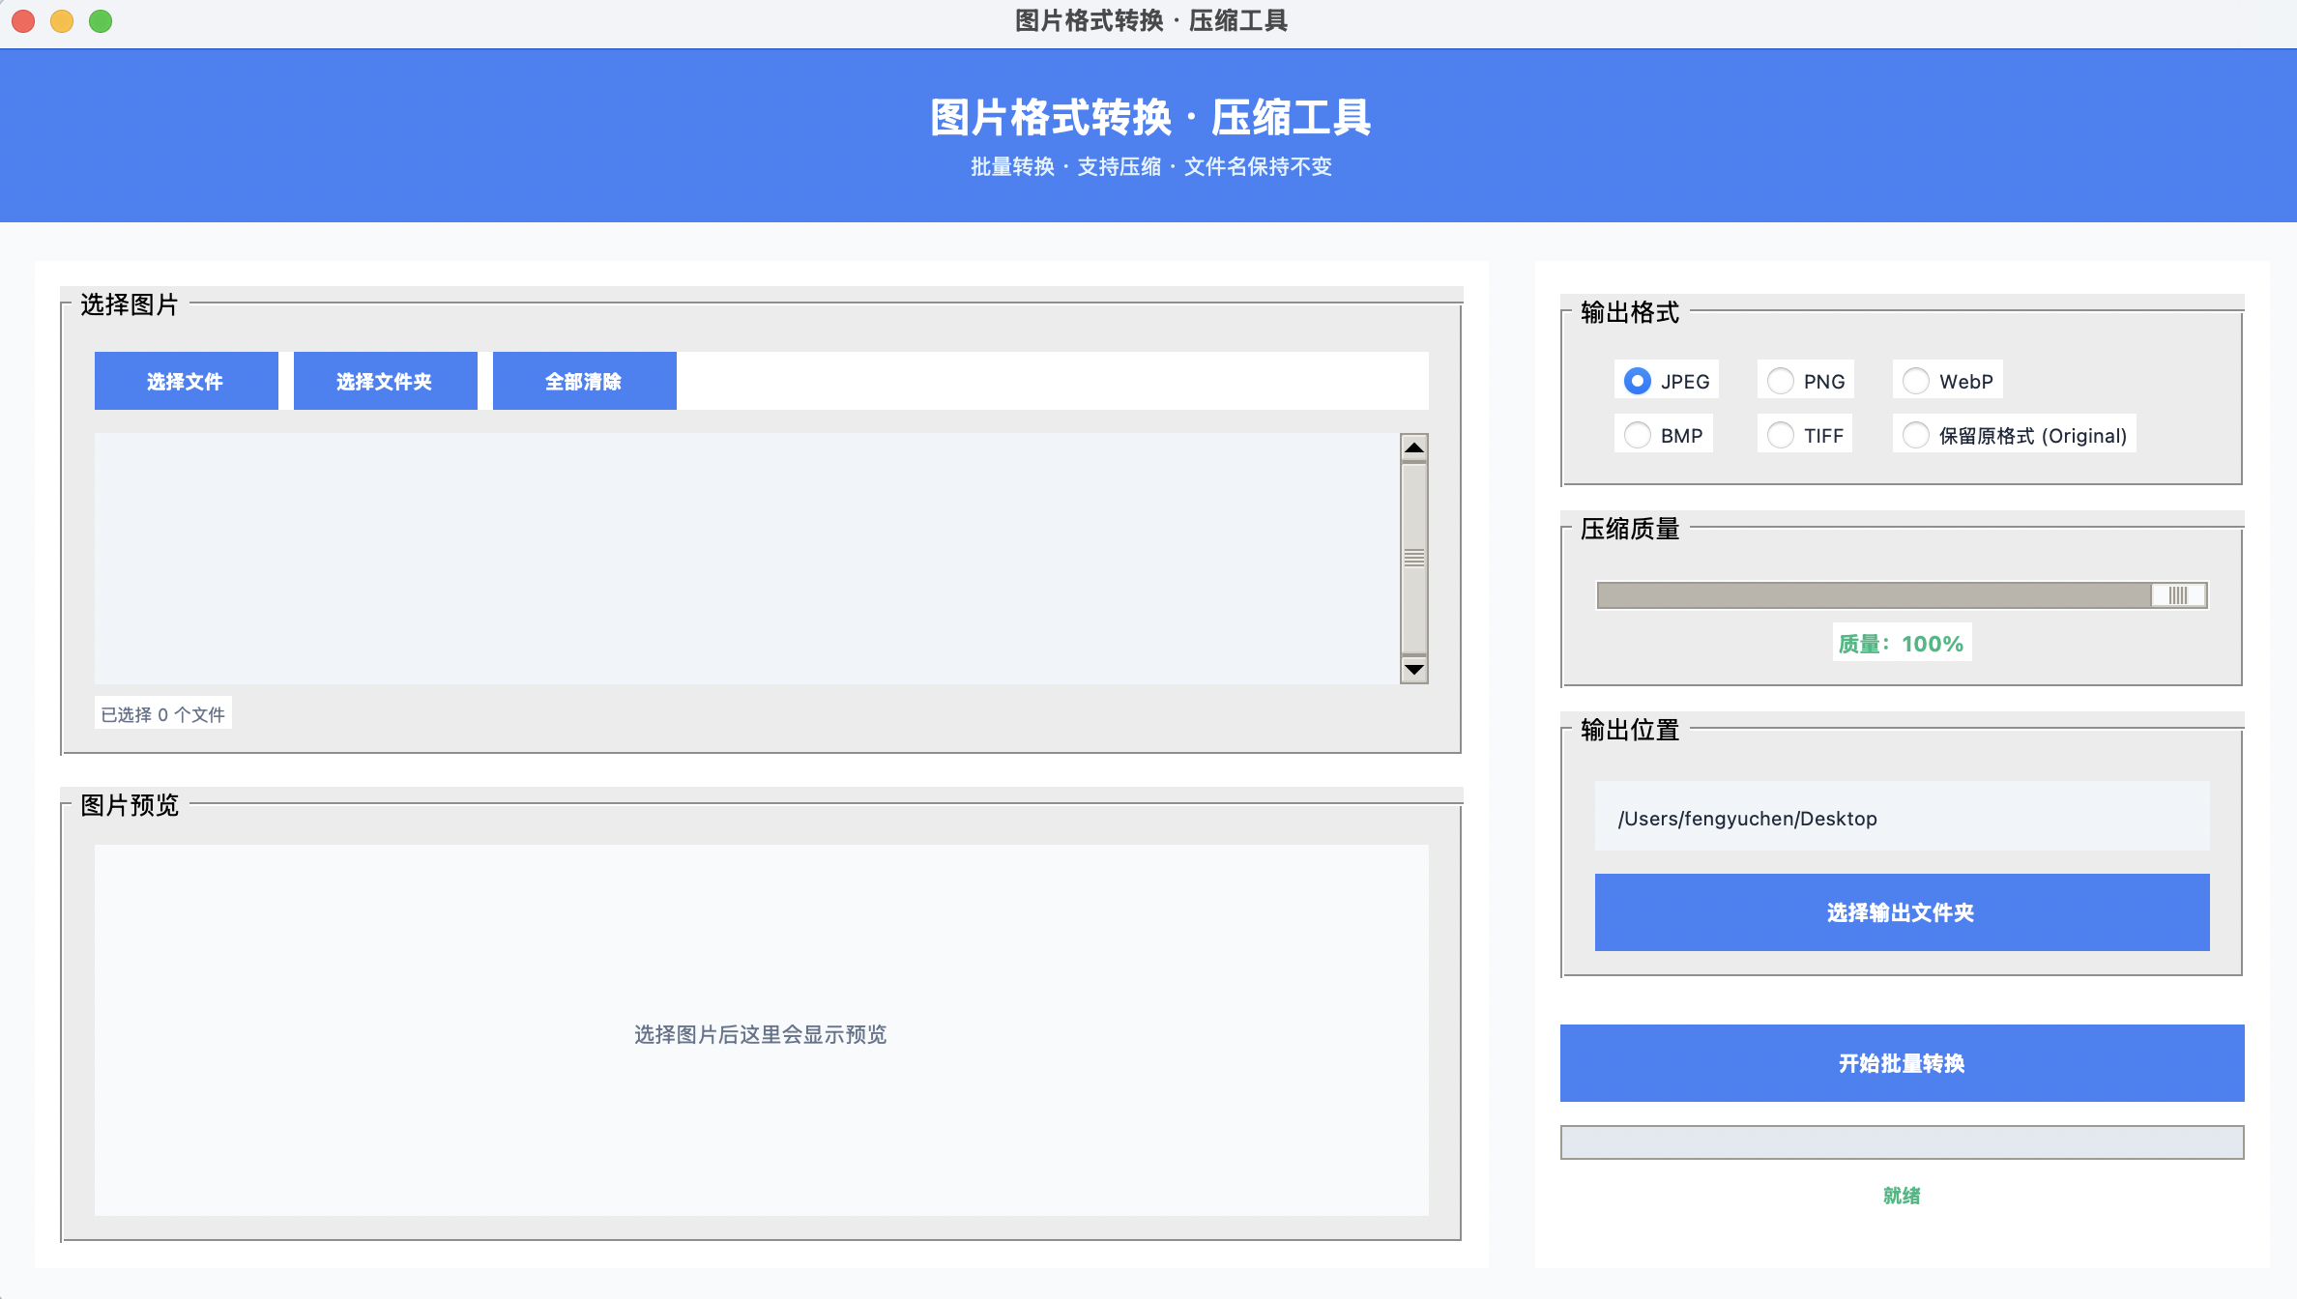2297x1299 pixels.
Task: Select the JPEG output format
Action: click(1638, 381)
